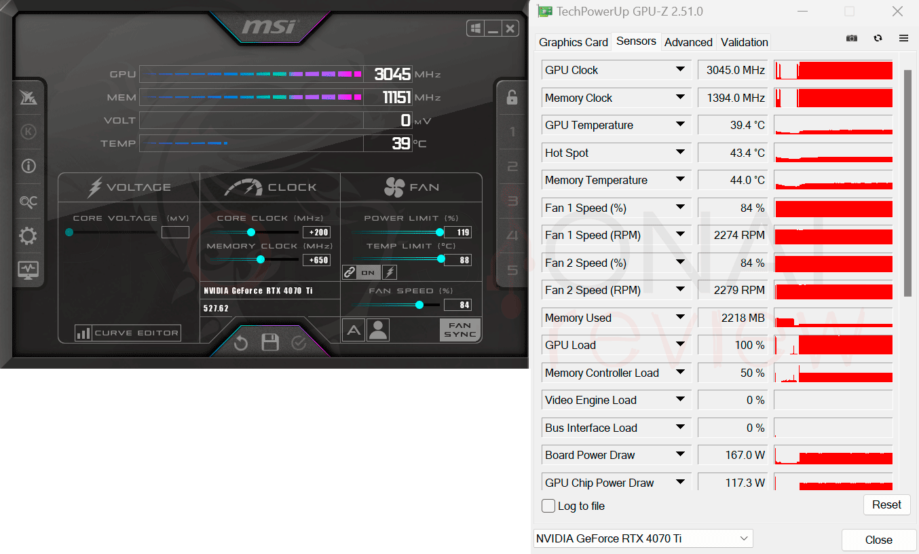Open the Fan 1 Speed (%) dropdown
919x554 pixels.
pyautogui.click(x=680, y=207)
